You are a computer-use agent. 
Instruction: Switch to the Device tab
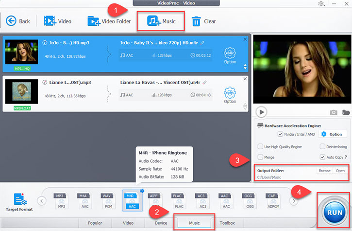click(x=161, y=223)
